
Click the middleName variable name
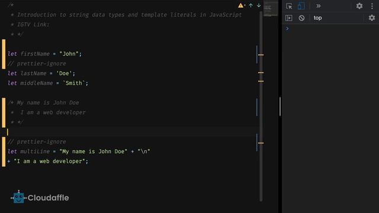[37, 83]
